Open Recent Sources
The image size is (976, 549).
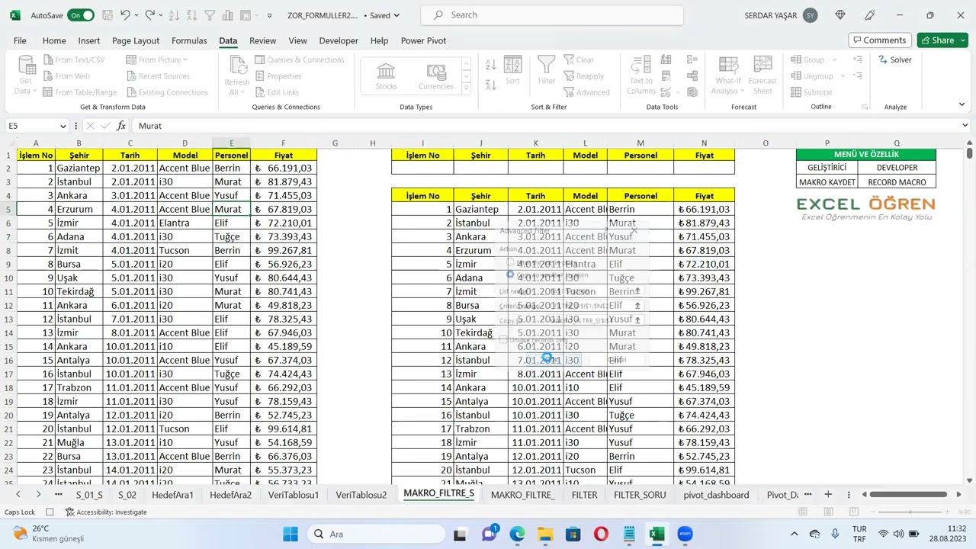158,76
